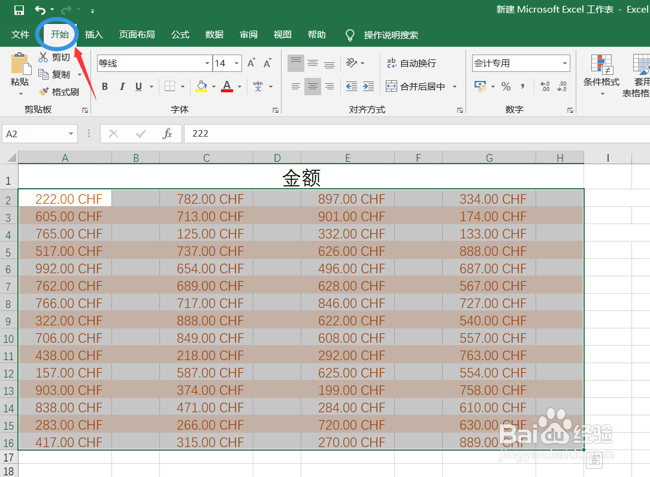Open the font color palette arrow
The image size is (650, 477).
(x=240, y=87)
